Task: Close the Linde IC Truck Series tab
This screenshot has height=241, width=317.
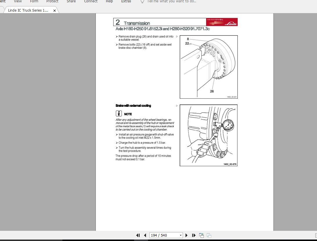Action: tap(54, 10)
